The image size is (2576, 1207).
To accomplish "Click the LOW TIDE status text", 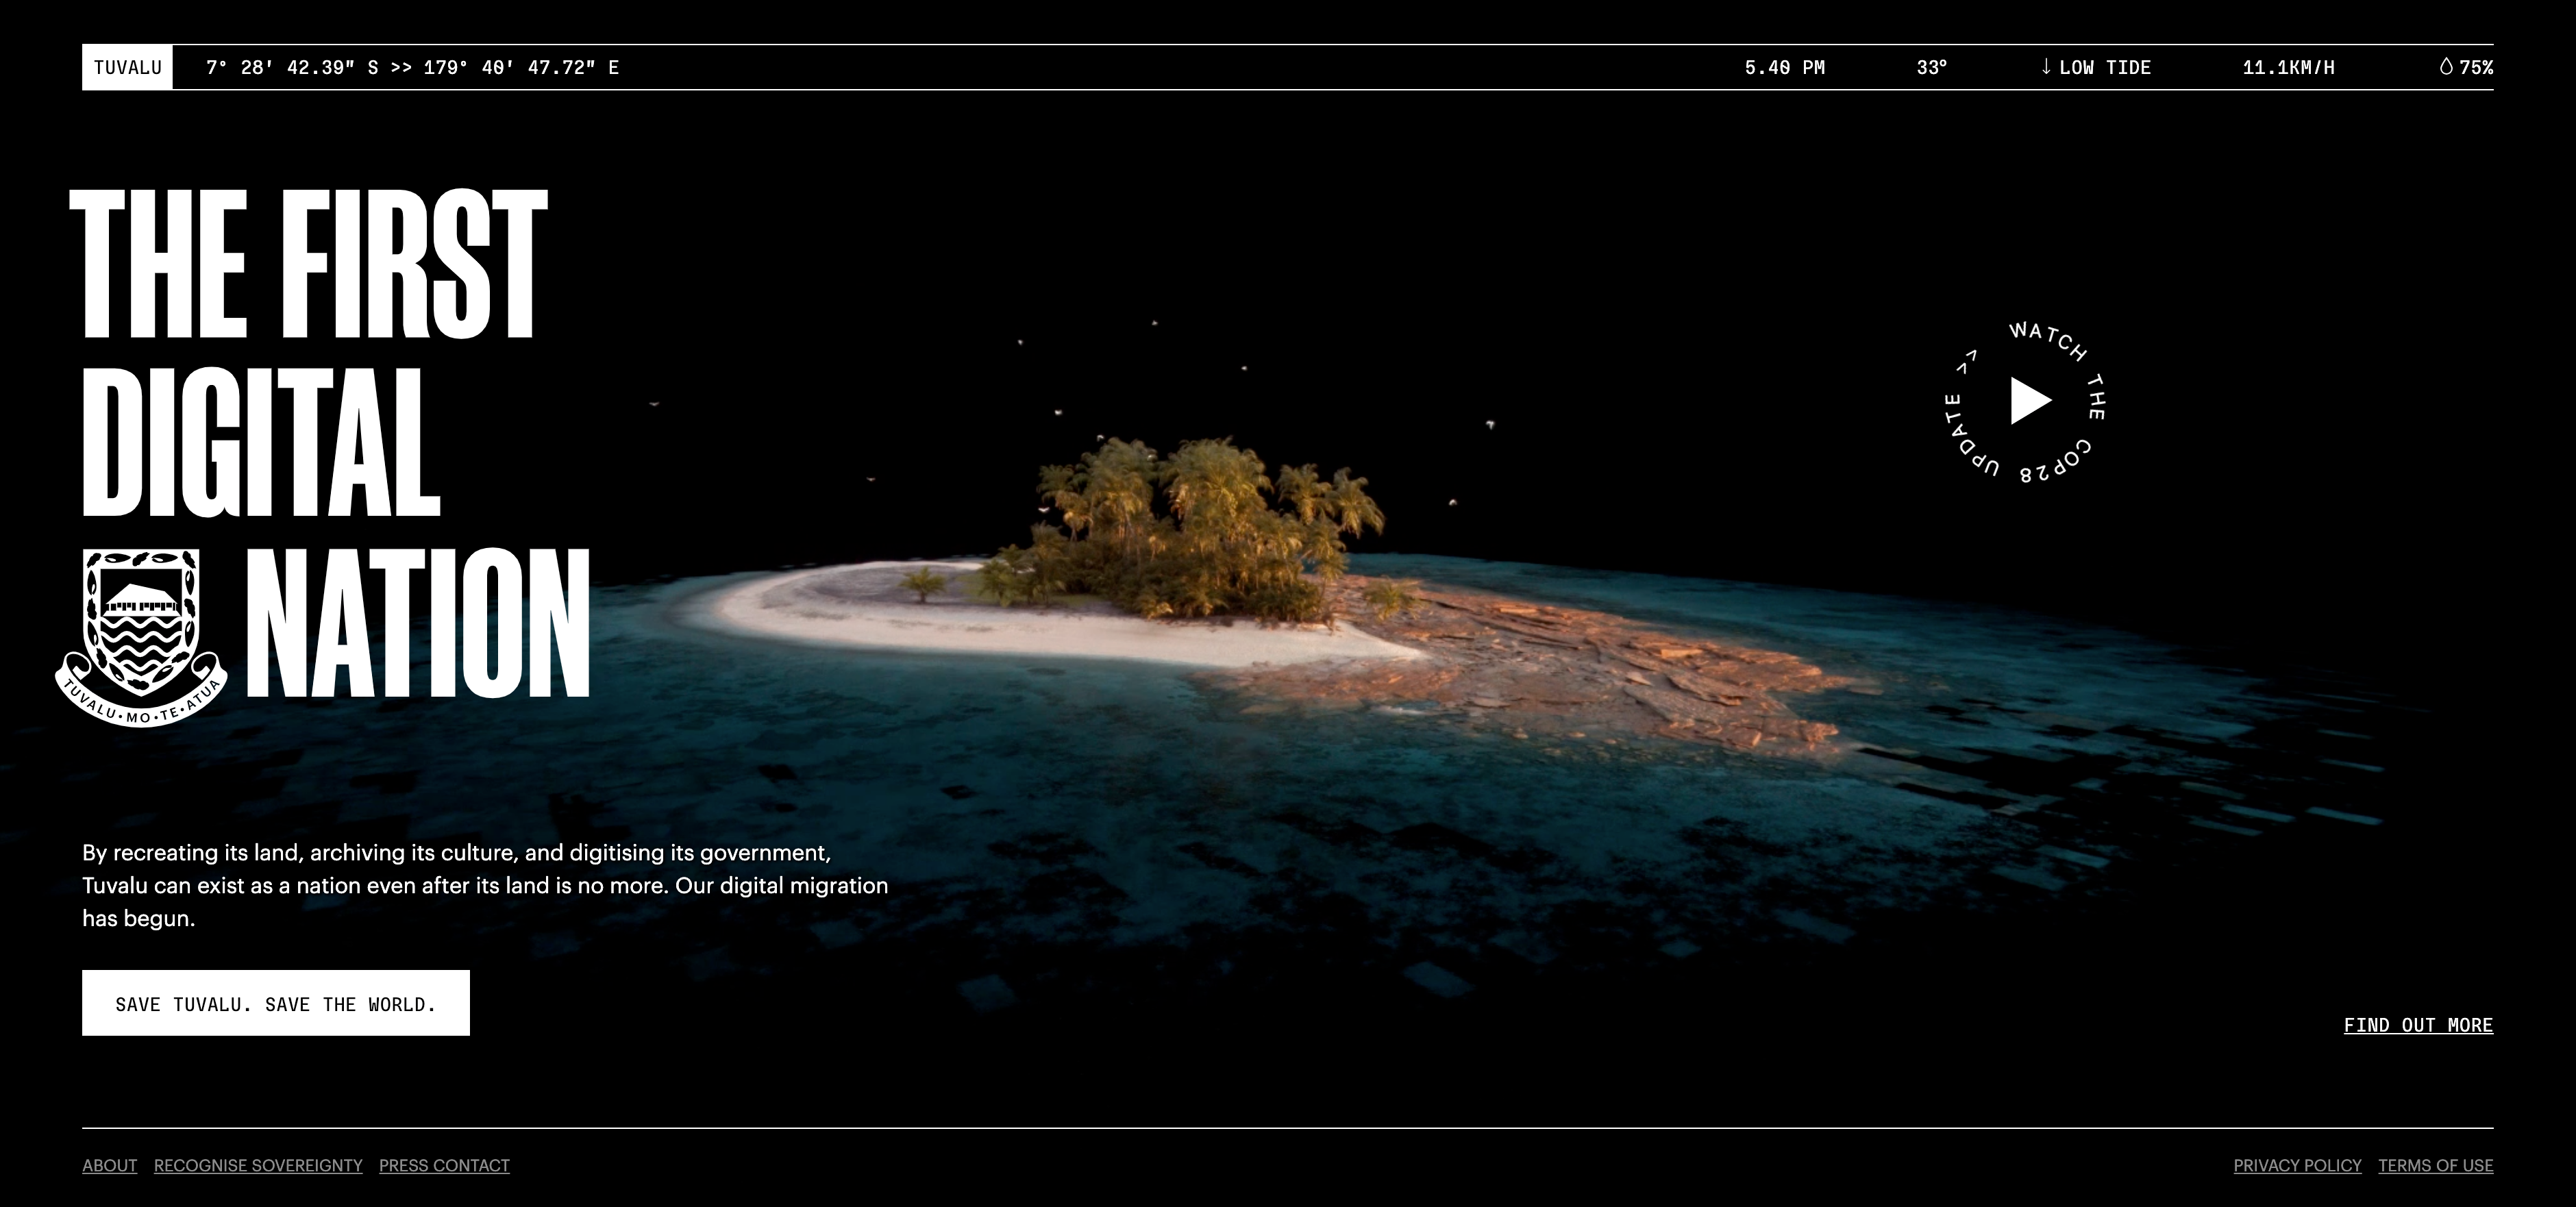I will 2105,67.
